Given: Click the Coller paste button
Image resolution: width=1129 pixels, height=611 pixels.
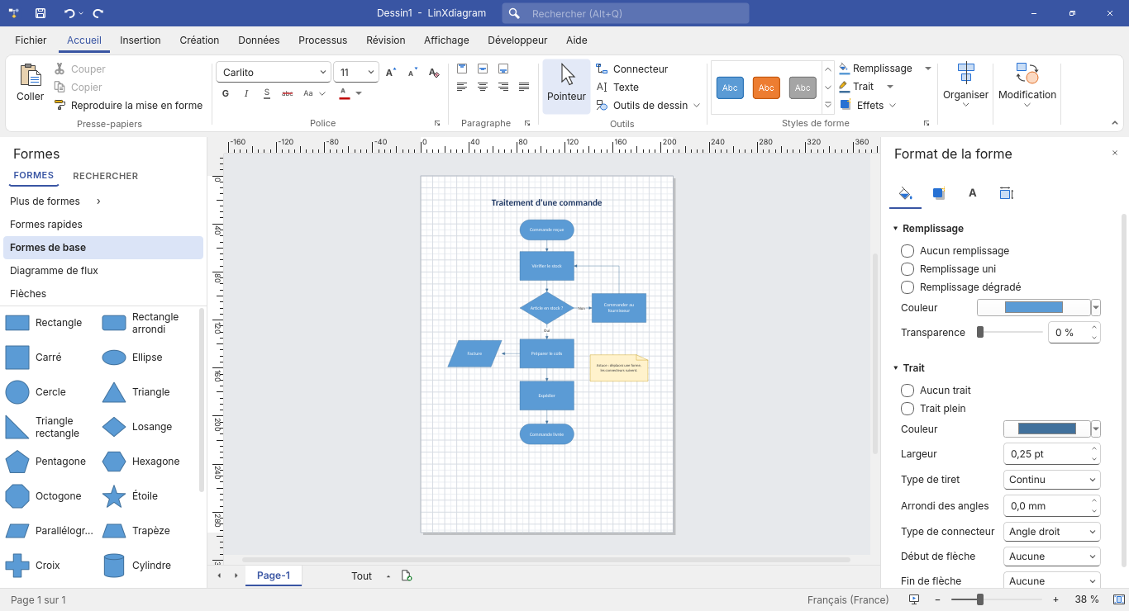Looking at the screenshot, I should 31,83.
